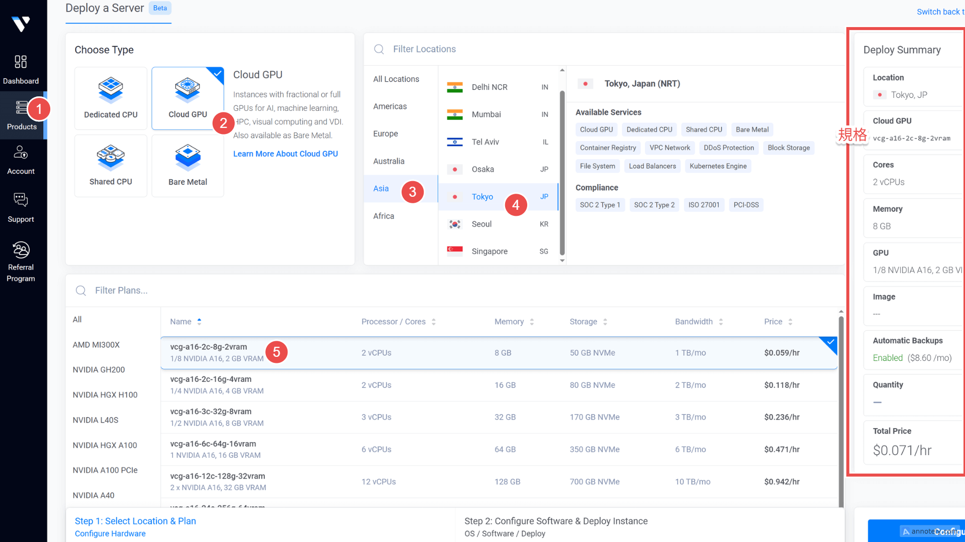The height and width of the screenshot is (542, 965).
Task: Select the Singapore location
Action: [x=498, y=251]
